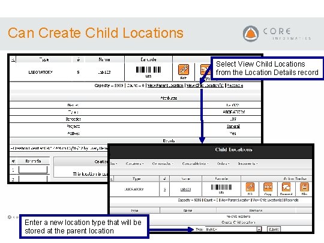Click barcode image in Location Details record
Viewport: 324px width, 243px height.
148,70
